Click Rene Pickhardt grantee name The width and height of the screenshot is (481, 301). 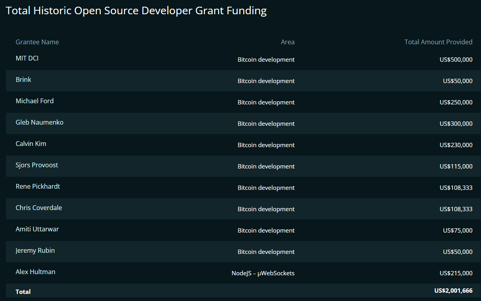click(x=38, y=186)
